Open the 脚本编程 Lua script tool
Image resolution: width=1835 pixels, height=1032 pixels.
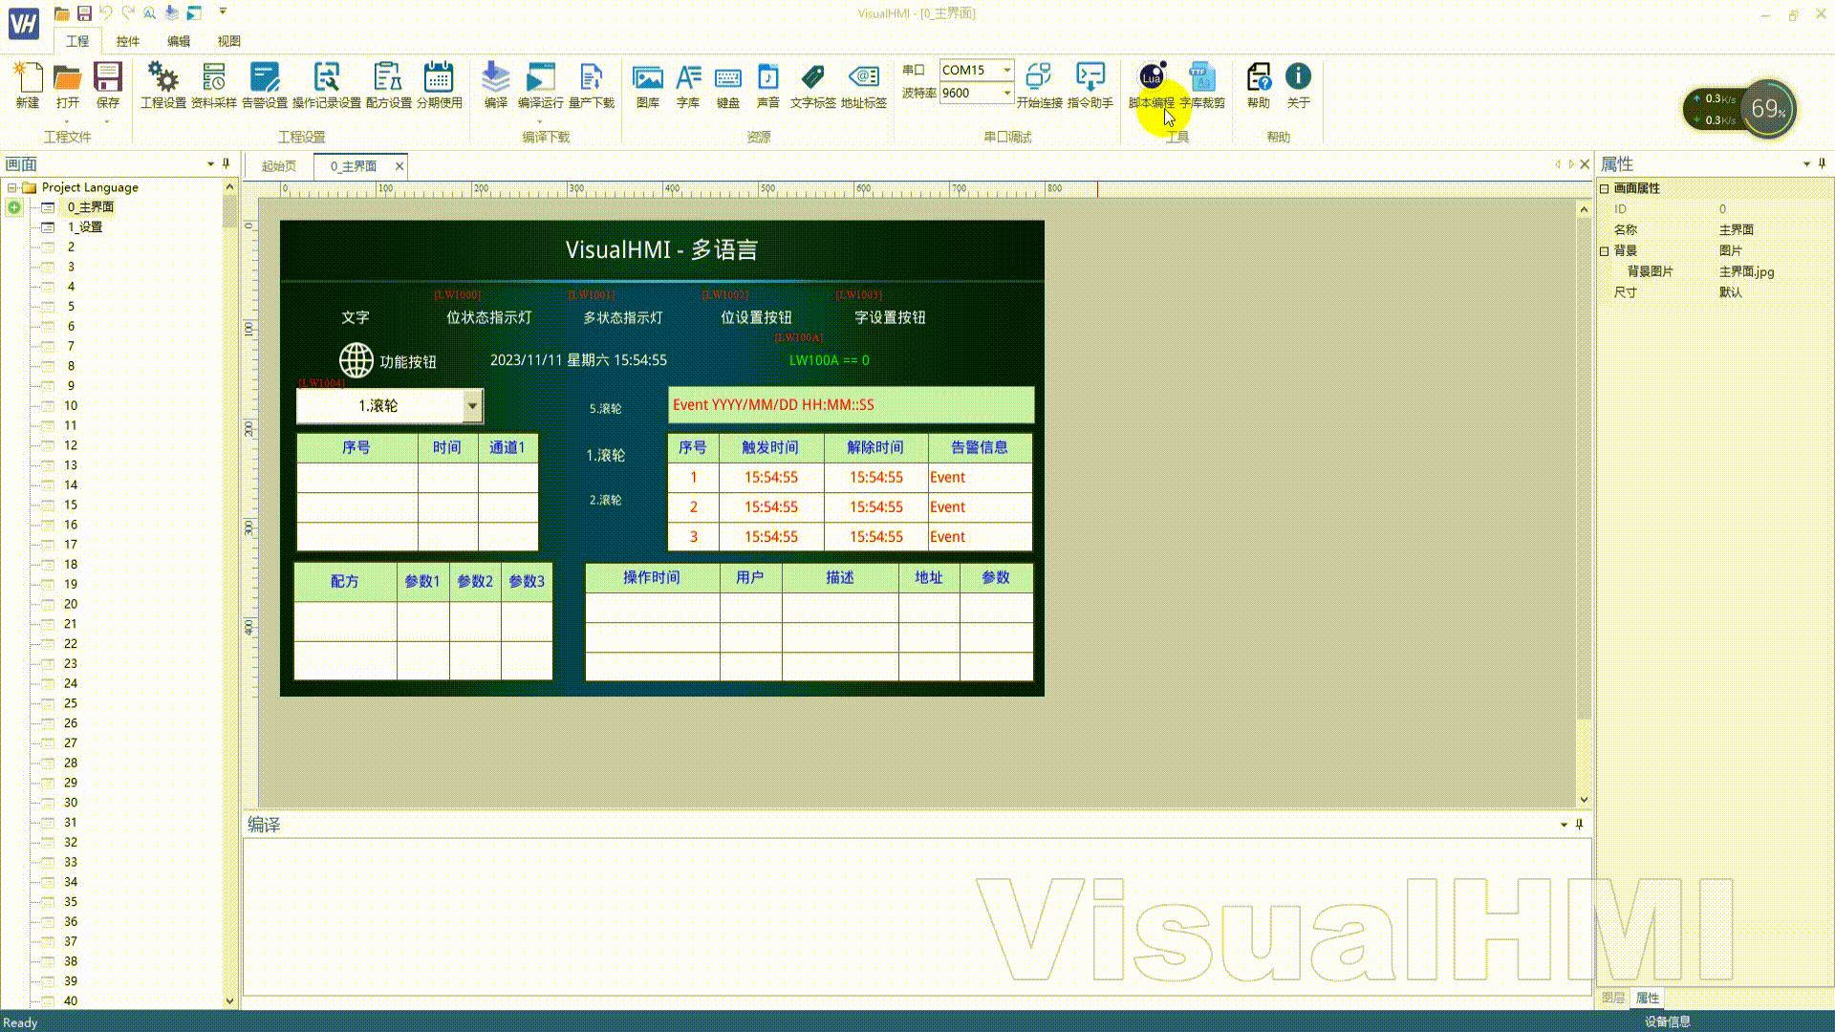[1151, 85]
